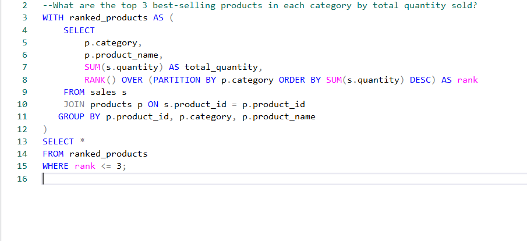This screenshot has width=527, height=241.
Task: Click line number 14 in the gutter
Action: click(22, 154)
